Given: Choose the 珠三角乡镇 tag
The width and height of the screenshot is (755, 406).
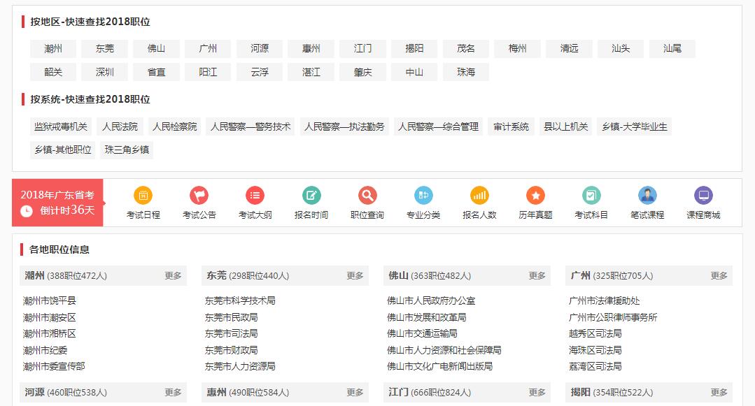Looking at the screenshot, I should tap(127, 150).
